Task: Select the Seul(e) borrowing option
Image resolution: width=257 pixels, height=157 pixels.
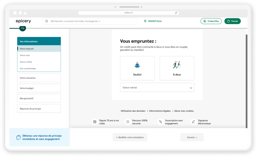Action: (137, 68)
